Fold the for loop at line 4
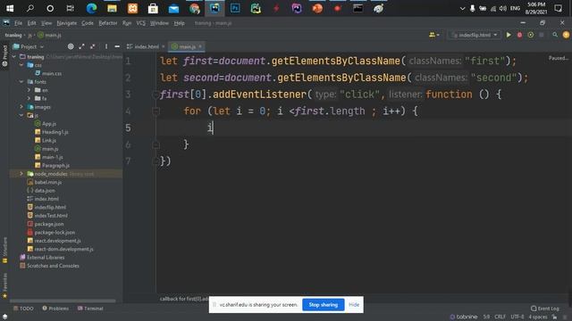572x321 pixels. (x=156, y=111)
